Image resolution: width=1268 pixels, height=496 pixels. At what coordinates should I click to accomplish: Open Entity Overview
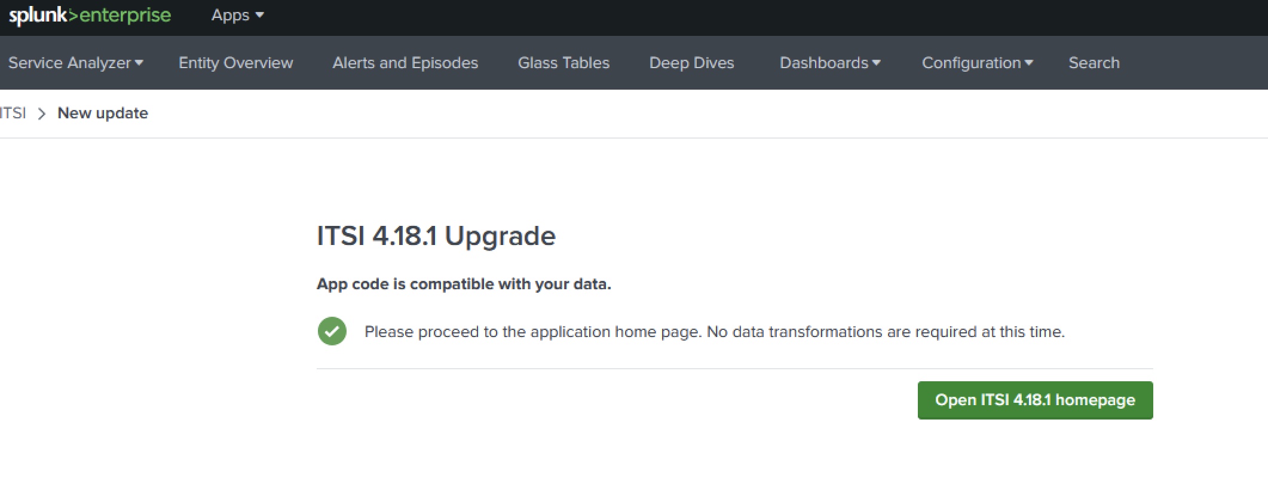point(235,63)
